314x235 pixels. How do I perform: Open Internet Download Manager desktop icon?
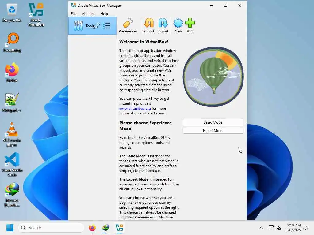pos(12,194)
